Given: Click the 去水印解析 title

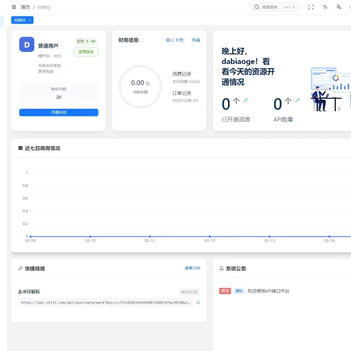Looking at the screenshot, I should (x=29, y=292).
